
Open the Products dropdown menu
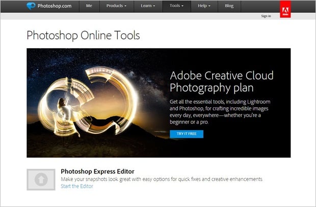(117, 7)
